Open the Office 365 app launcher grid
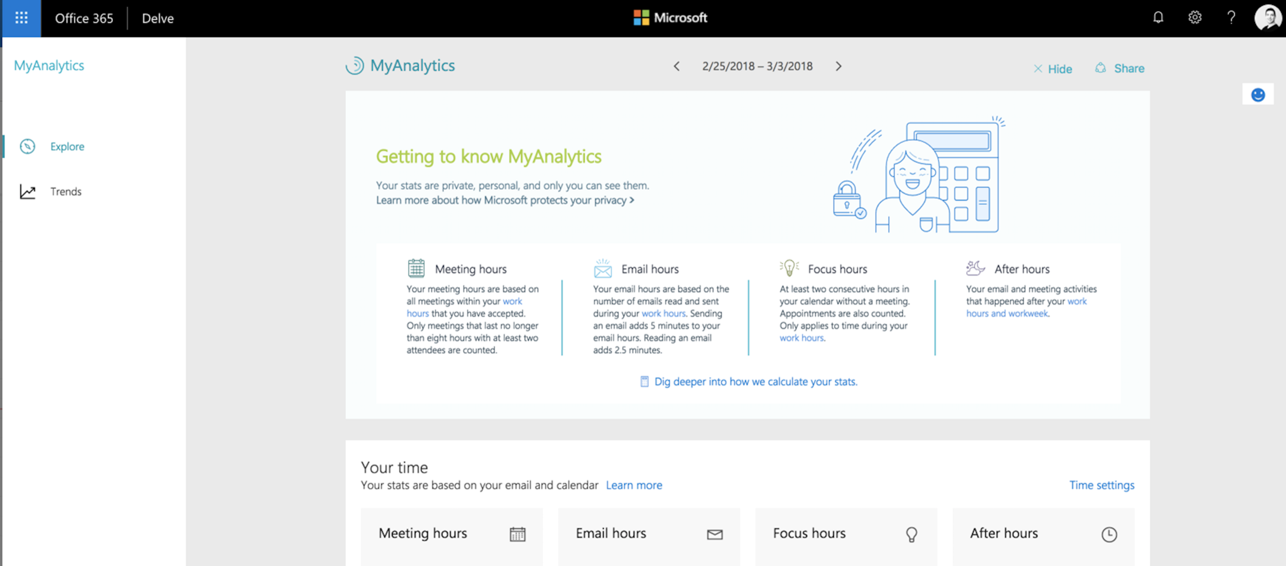Image resolution: width=1286 pixels, height=566 pixels. (21, 18)
